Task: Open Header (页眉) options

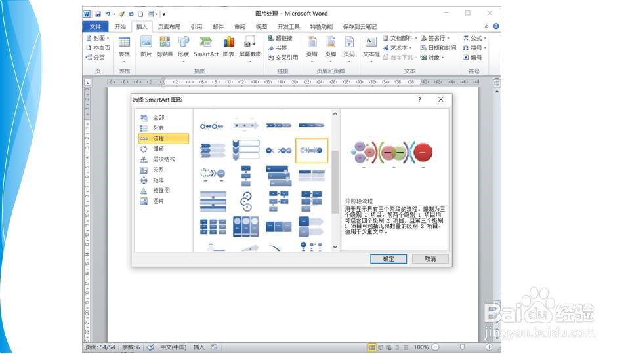Action: pyautogui.click(x=312, y=48)
